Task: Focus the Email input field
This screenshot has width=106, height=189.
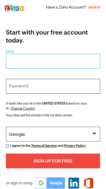Action: point(53,61)
